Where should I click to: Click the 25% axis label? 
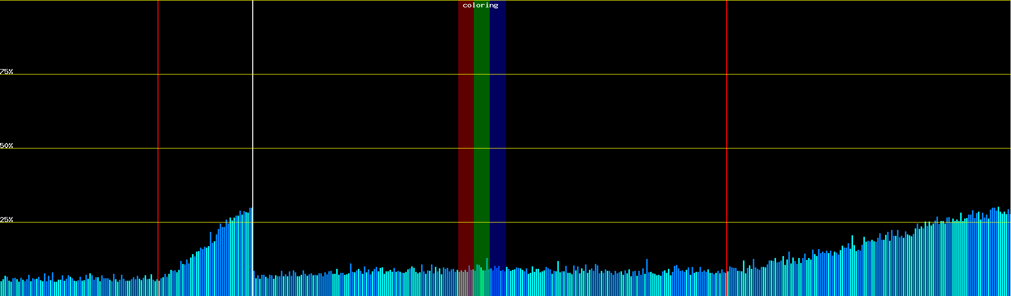pyautogui.click(x=6, y=220)
